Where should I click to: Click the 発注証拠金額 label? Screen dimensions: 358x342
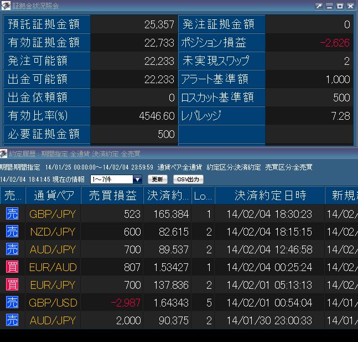pyautogui.click(x=218, y=24)
